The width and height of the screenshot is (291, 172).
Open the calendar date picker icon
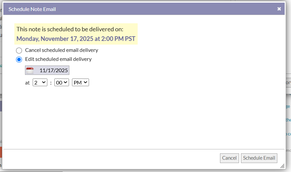30,70
